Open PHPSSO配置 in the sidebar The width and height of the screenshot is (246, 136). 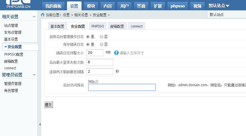[14, 54]
